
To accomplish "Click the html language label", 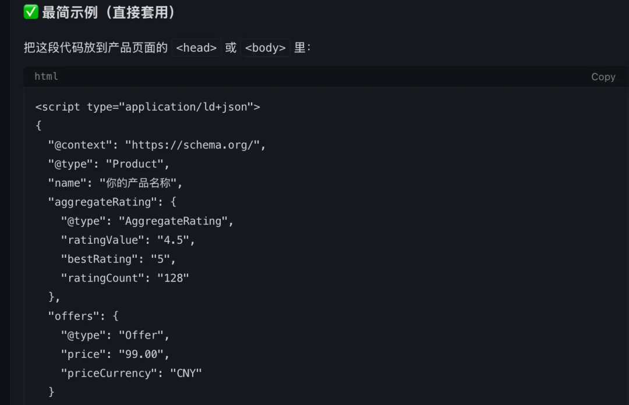I will point(46,76).
